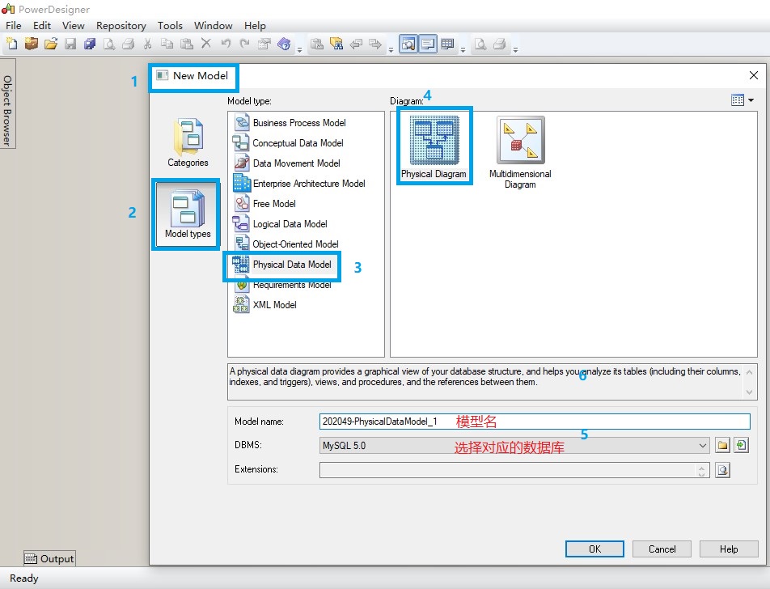Click the Help button

coord(728,549)
